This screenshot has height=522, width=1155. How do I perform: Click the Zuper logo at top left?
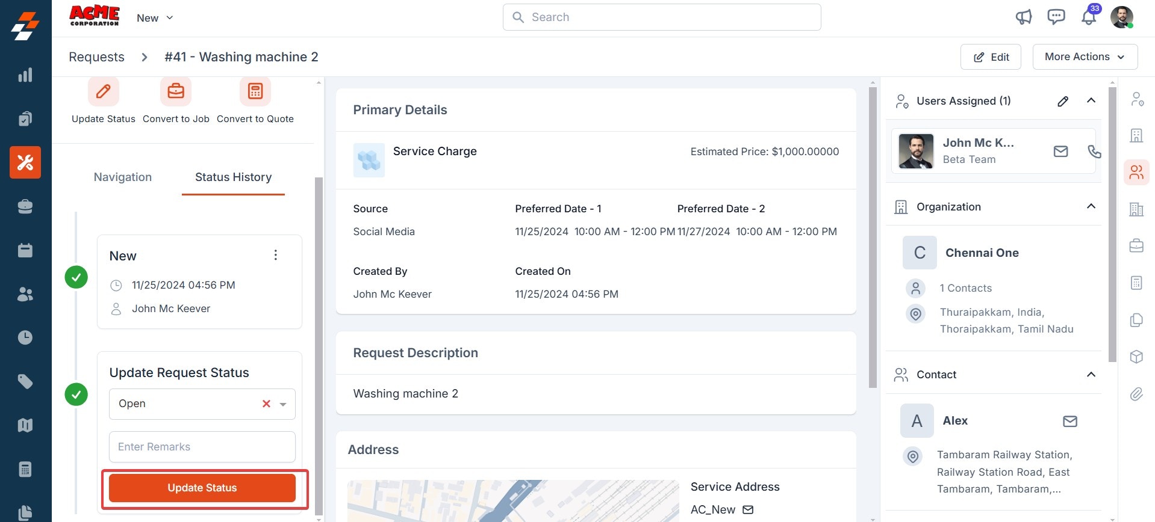click(x=25, y=26)
